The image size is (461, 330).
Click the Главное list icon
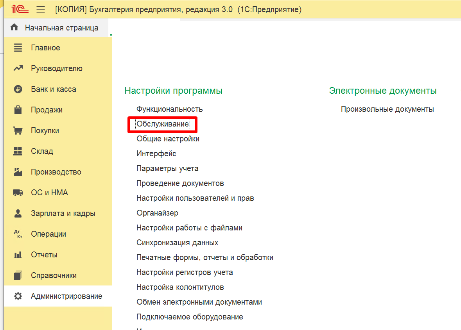[18, 48]
